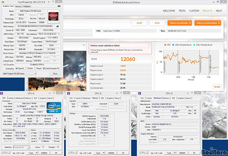Click the GPU Clock value 1241 MHz
Screen dimensions: 228x156
(x=20, y=57)
